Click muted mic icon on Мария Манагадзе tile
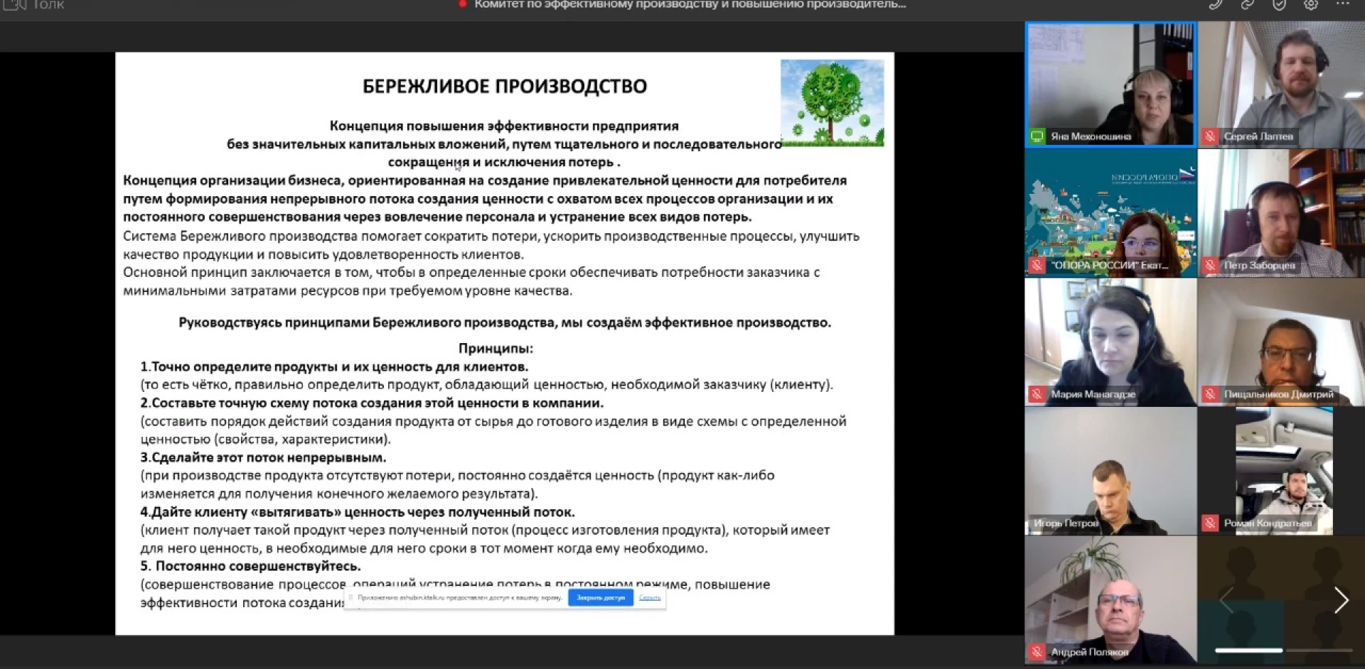1365x669 pixels. [x=1037, y=394]
